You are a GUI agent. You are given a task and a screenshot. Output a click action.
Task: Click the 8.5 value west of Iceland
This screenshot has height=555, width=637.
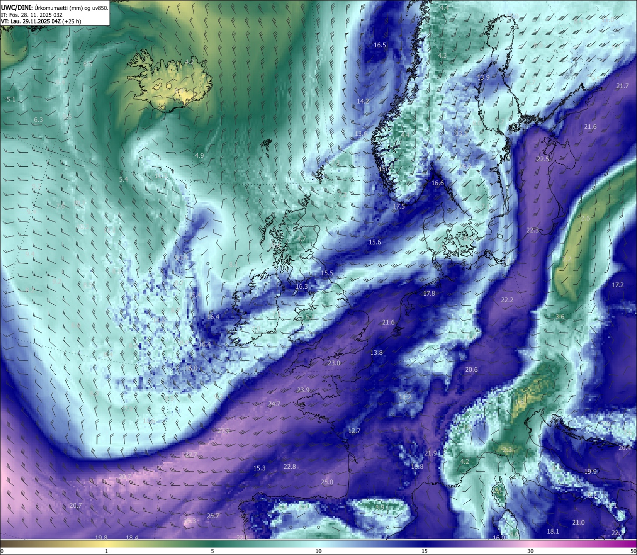coord(88,63)
